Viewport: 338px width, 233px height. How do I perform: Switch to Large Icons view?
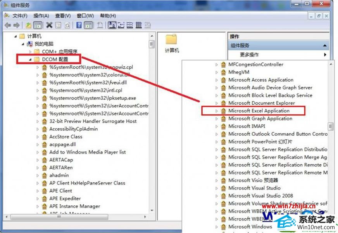(112, 25)
